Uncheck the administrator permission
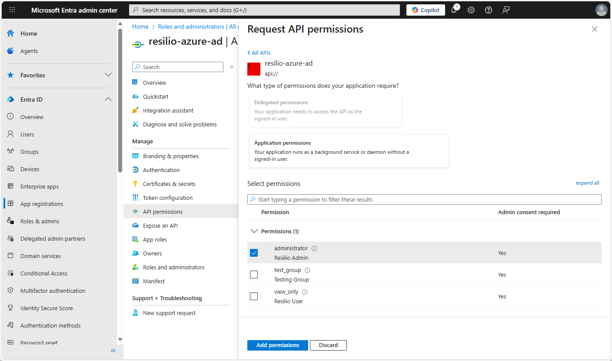This screenshot has height=361, width=612. point(254,252)
